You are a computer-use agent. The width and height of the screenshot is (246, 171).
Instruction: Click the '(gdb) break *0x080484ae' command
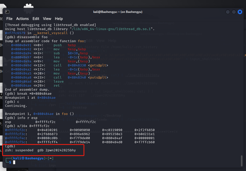click(28, 94)
